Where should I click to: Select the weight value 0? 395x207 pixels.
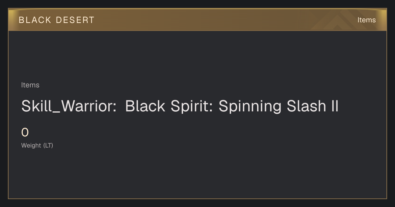click(x=25, y=133)
